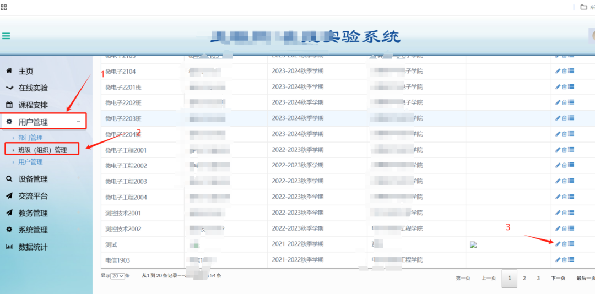
Task: Delete the 测试 class via trash icon
Action: point(564,244)
